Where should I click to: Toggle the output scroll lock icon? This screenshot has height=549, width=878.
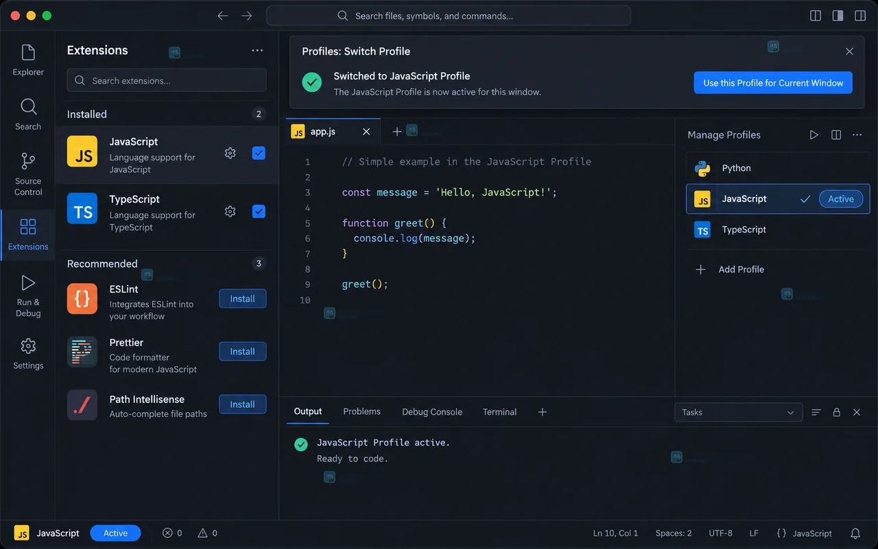pos(837,412)
